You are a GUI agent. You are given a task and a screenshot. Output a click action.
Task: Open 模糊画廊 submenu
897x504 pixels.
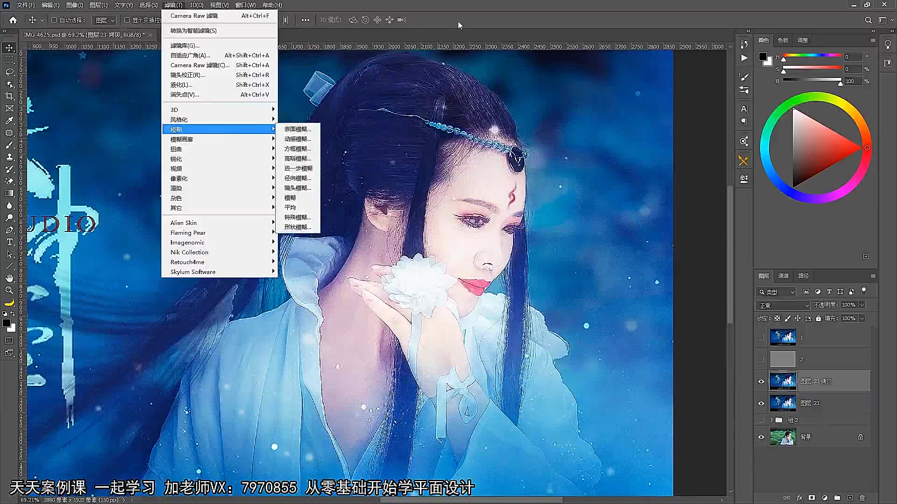[x=219, y=139]
